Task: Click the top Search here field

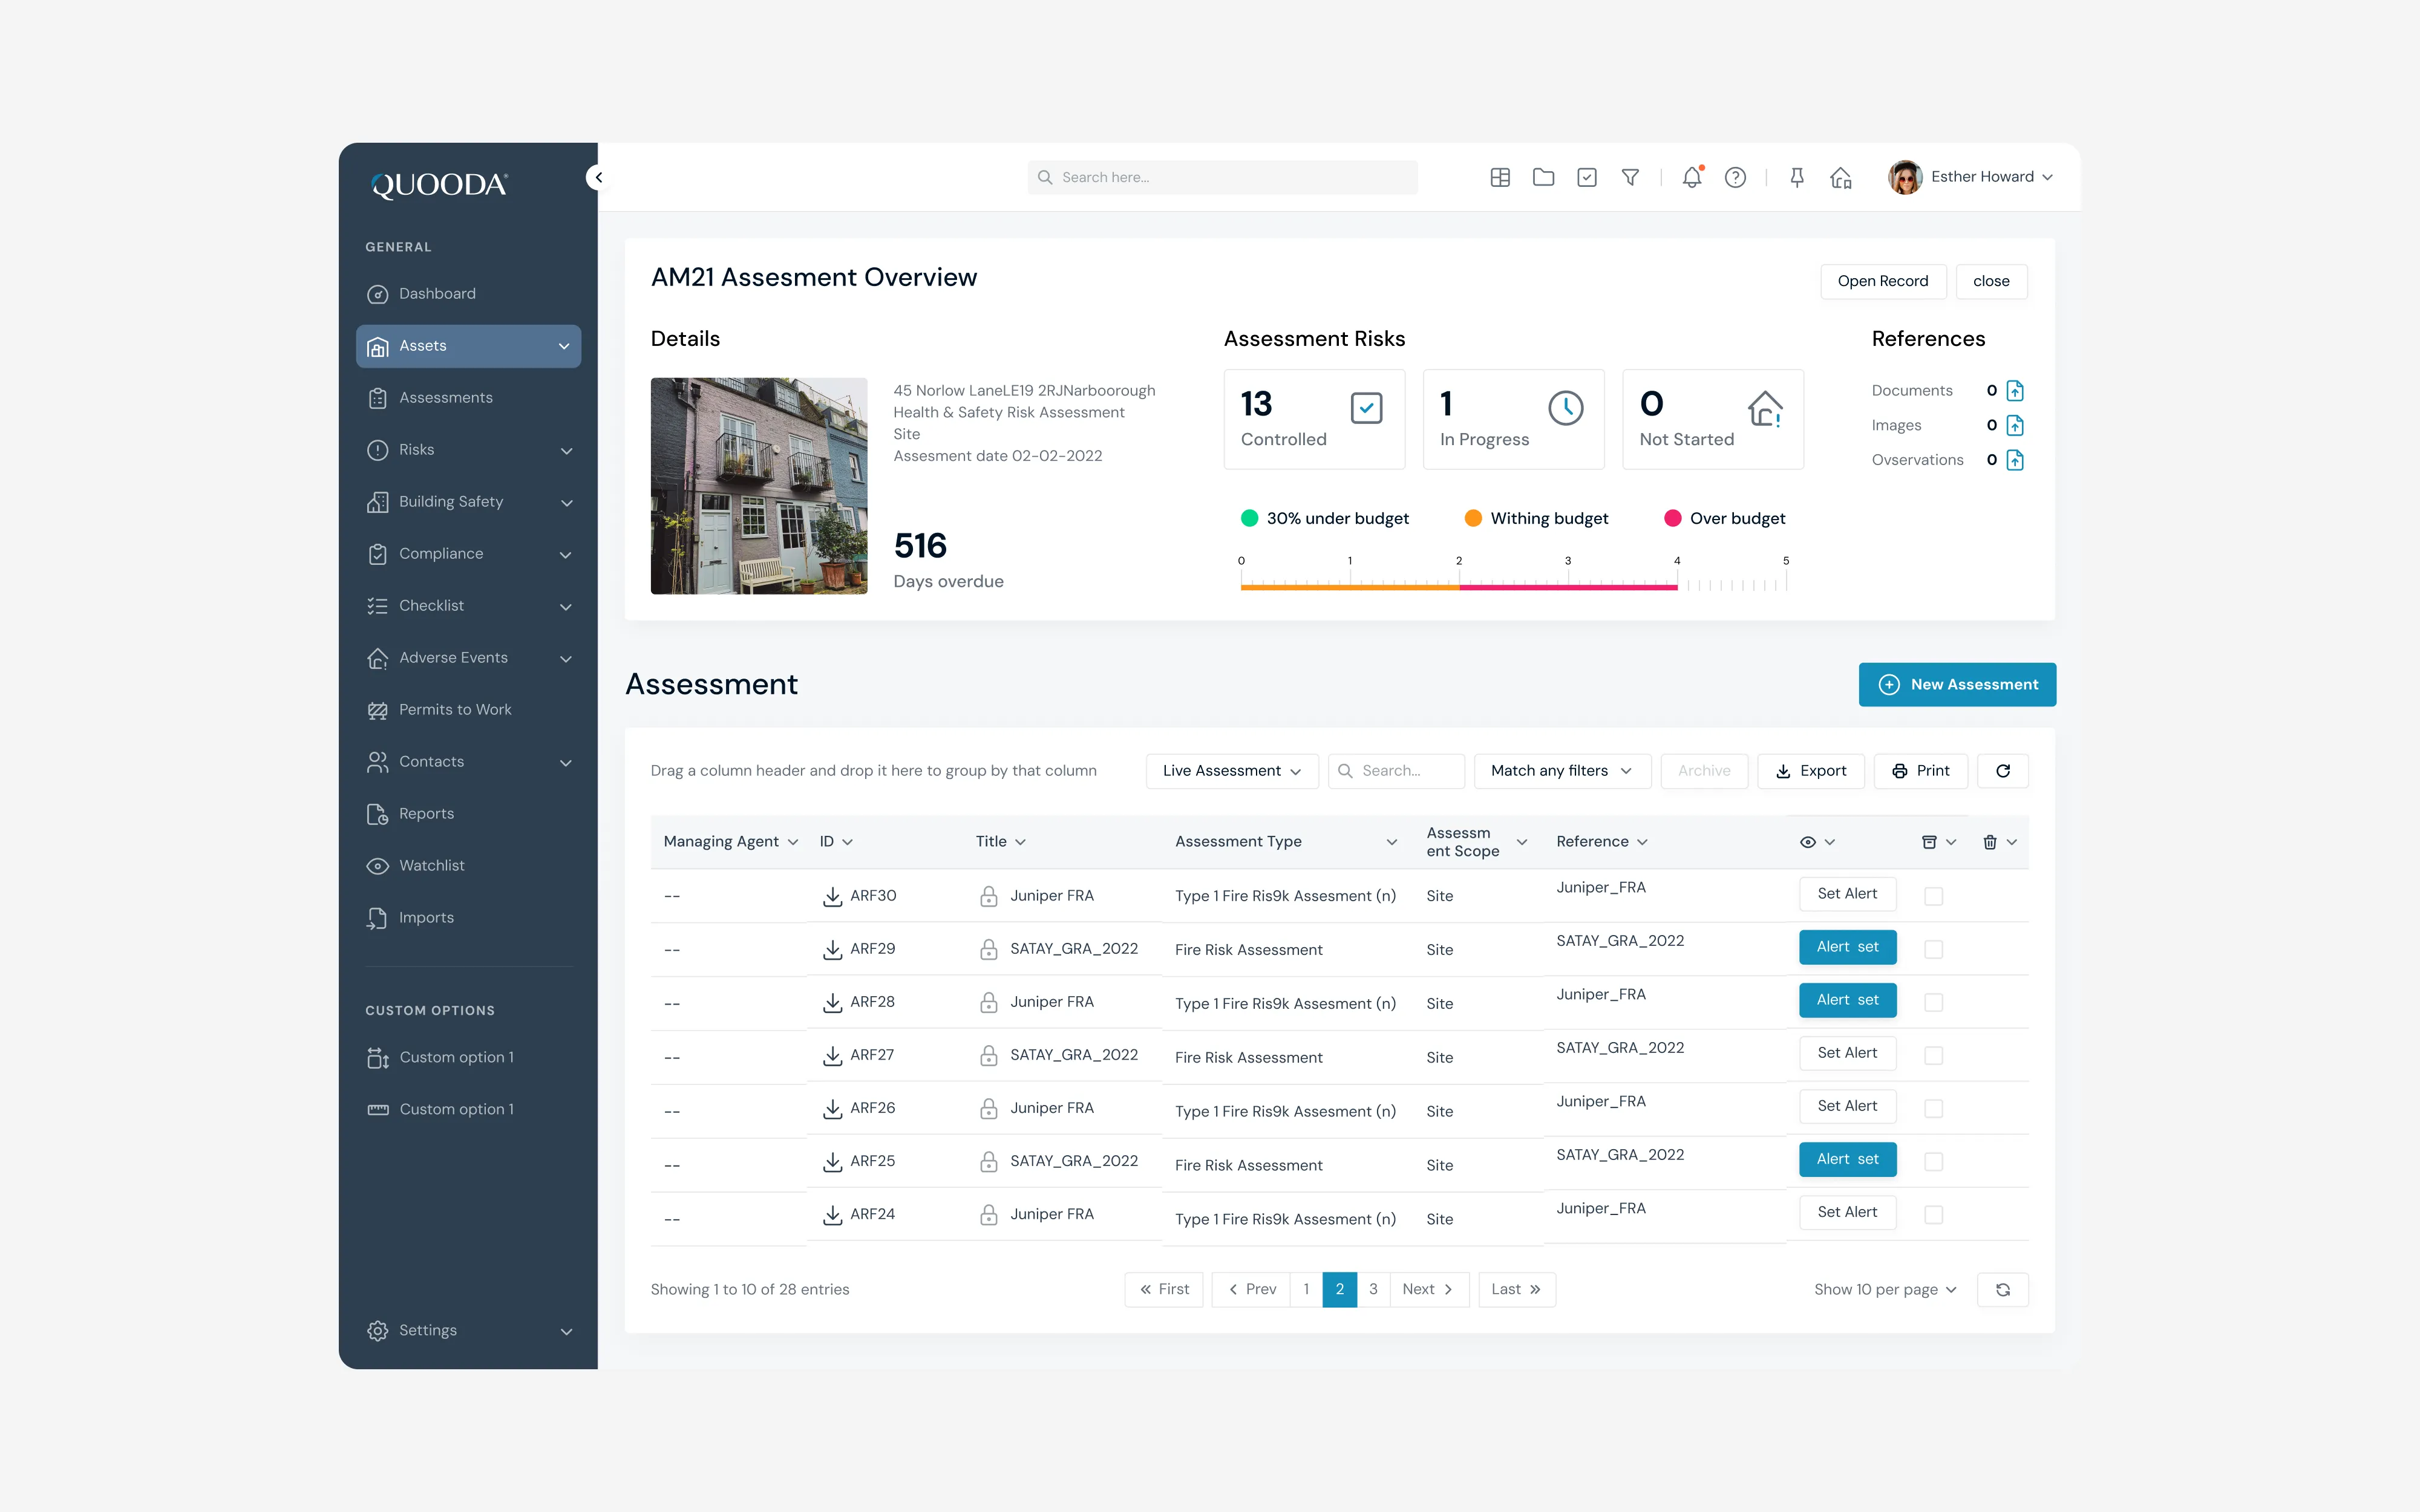Action: pos(1222,177)
